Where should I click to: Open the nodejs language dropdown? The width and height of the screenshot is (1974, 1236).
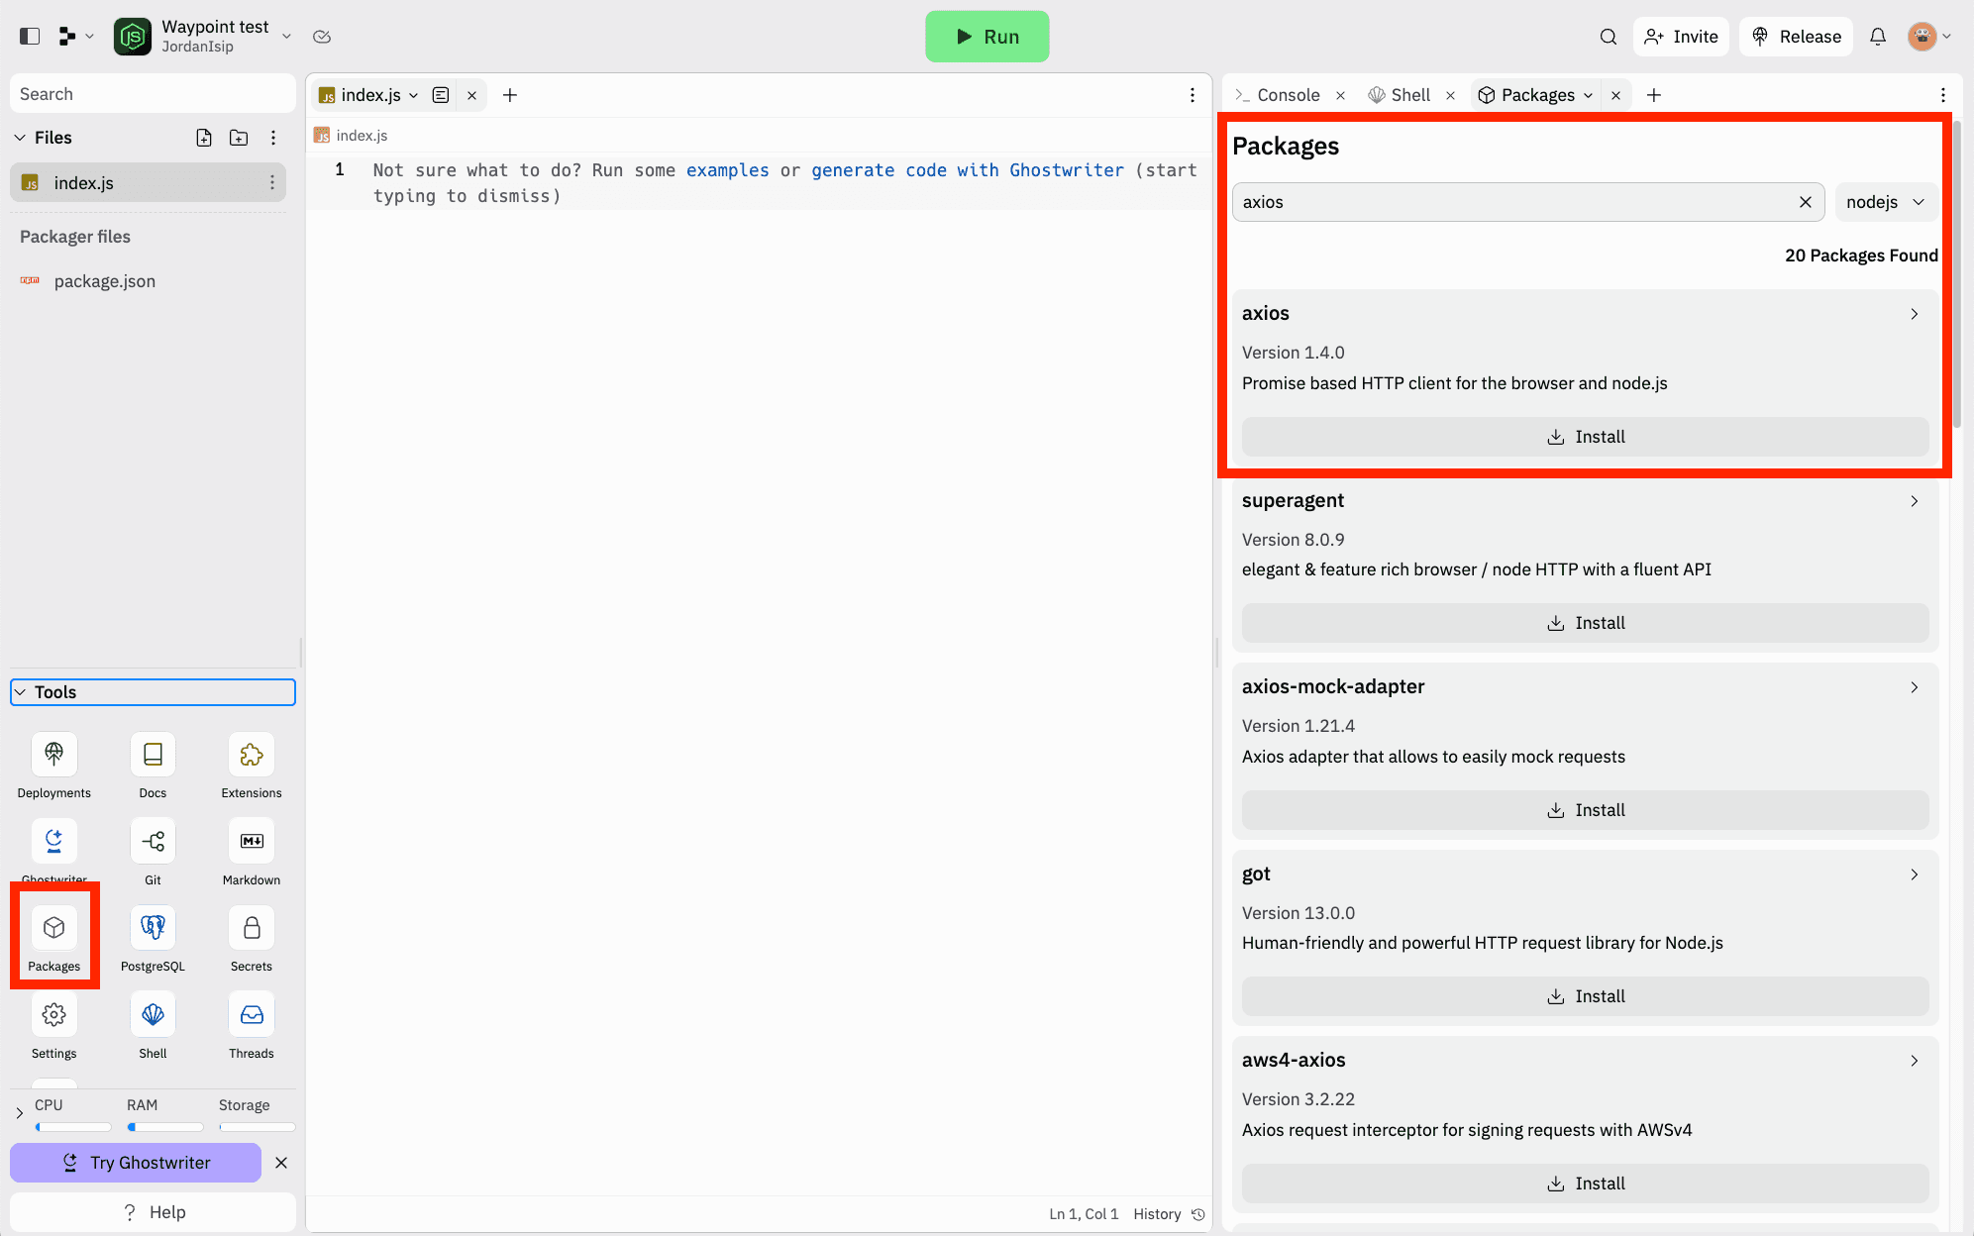(x=1885, y=202)
